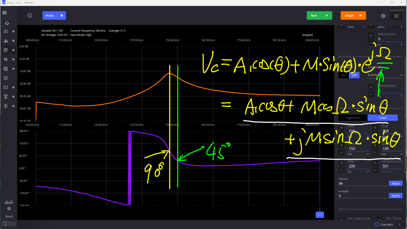Click the Span 100 input field
This screenshot has height=229, width=407.
click(x=392, y=149)
